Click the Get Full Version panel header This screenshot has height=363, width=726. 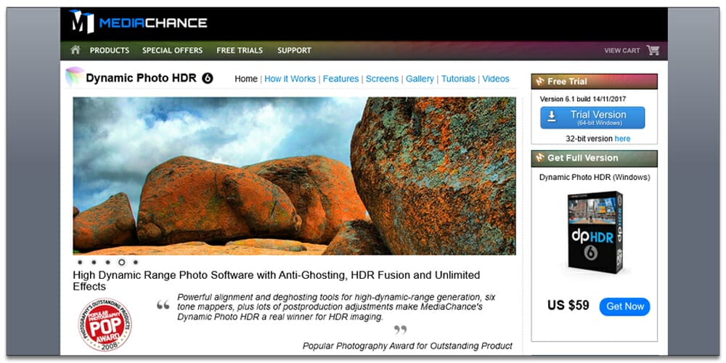click(x=594, y=158)
